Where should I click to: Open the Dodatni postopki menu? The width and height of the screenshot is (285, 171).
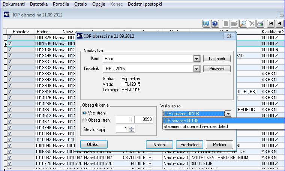click(x=145, y=4)
